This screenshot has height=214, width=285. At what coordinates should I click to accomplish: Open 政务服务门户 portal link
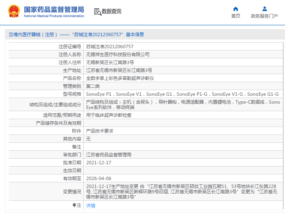[264, 16]
